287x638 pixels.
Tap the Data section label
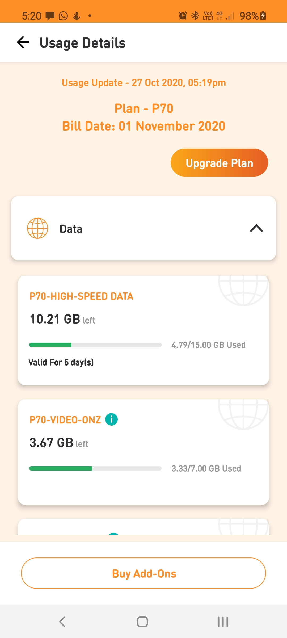pyautogui.click(x=71, y=229)
